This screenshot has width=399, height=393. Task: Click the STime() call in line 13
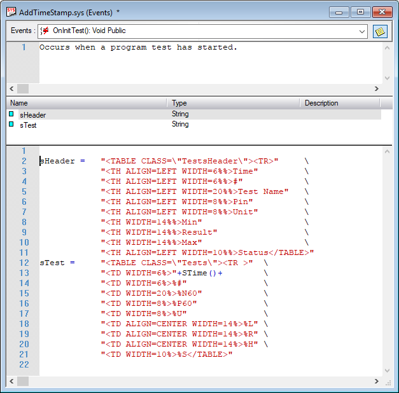tap(199, 273)
